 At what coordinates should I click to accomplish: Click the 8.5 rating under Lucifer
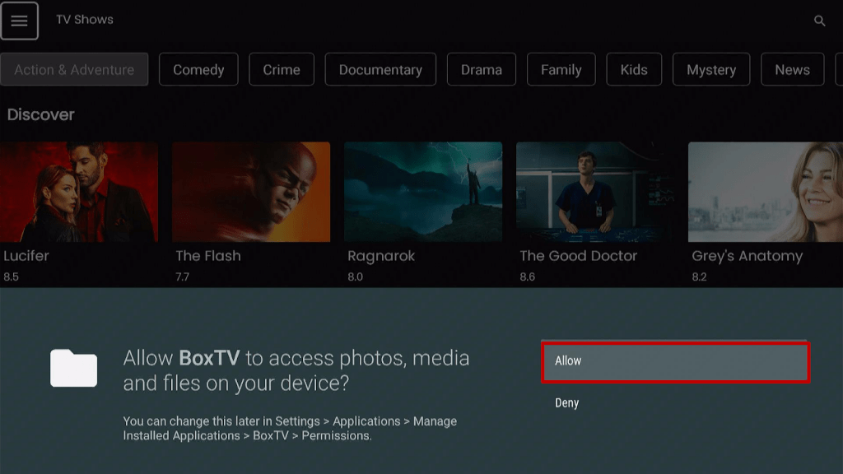click(12, 276)
